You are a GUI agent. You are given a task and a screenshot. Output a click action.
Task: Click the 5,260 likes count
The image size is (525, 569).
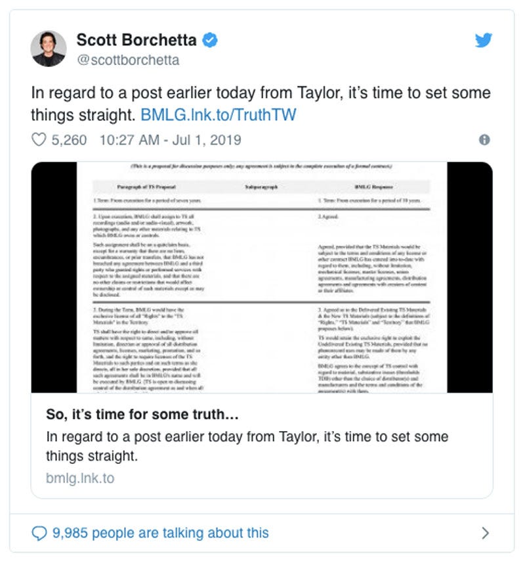tap(69, 140)
